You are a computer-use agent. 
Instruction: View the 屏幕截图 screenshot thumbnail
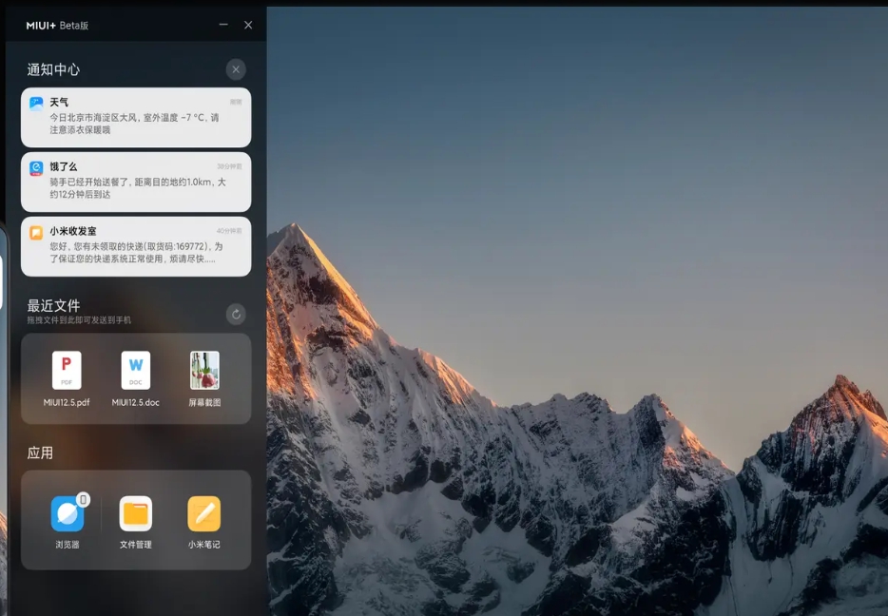pos(205,374)
